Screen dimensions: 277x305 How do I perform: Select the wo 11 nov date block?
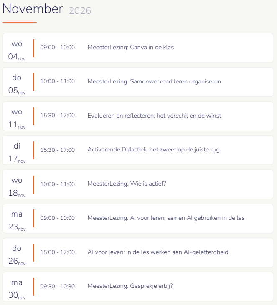coord(17,118)
